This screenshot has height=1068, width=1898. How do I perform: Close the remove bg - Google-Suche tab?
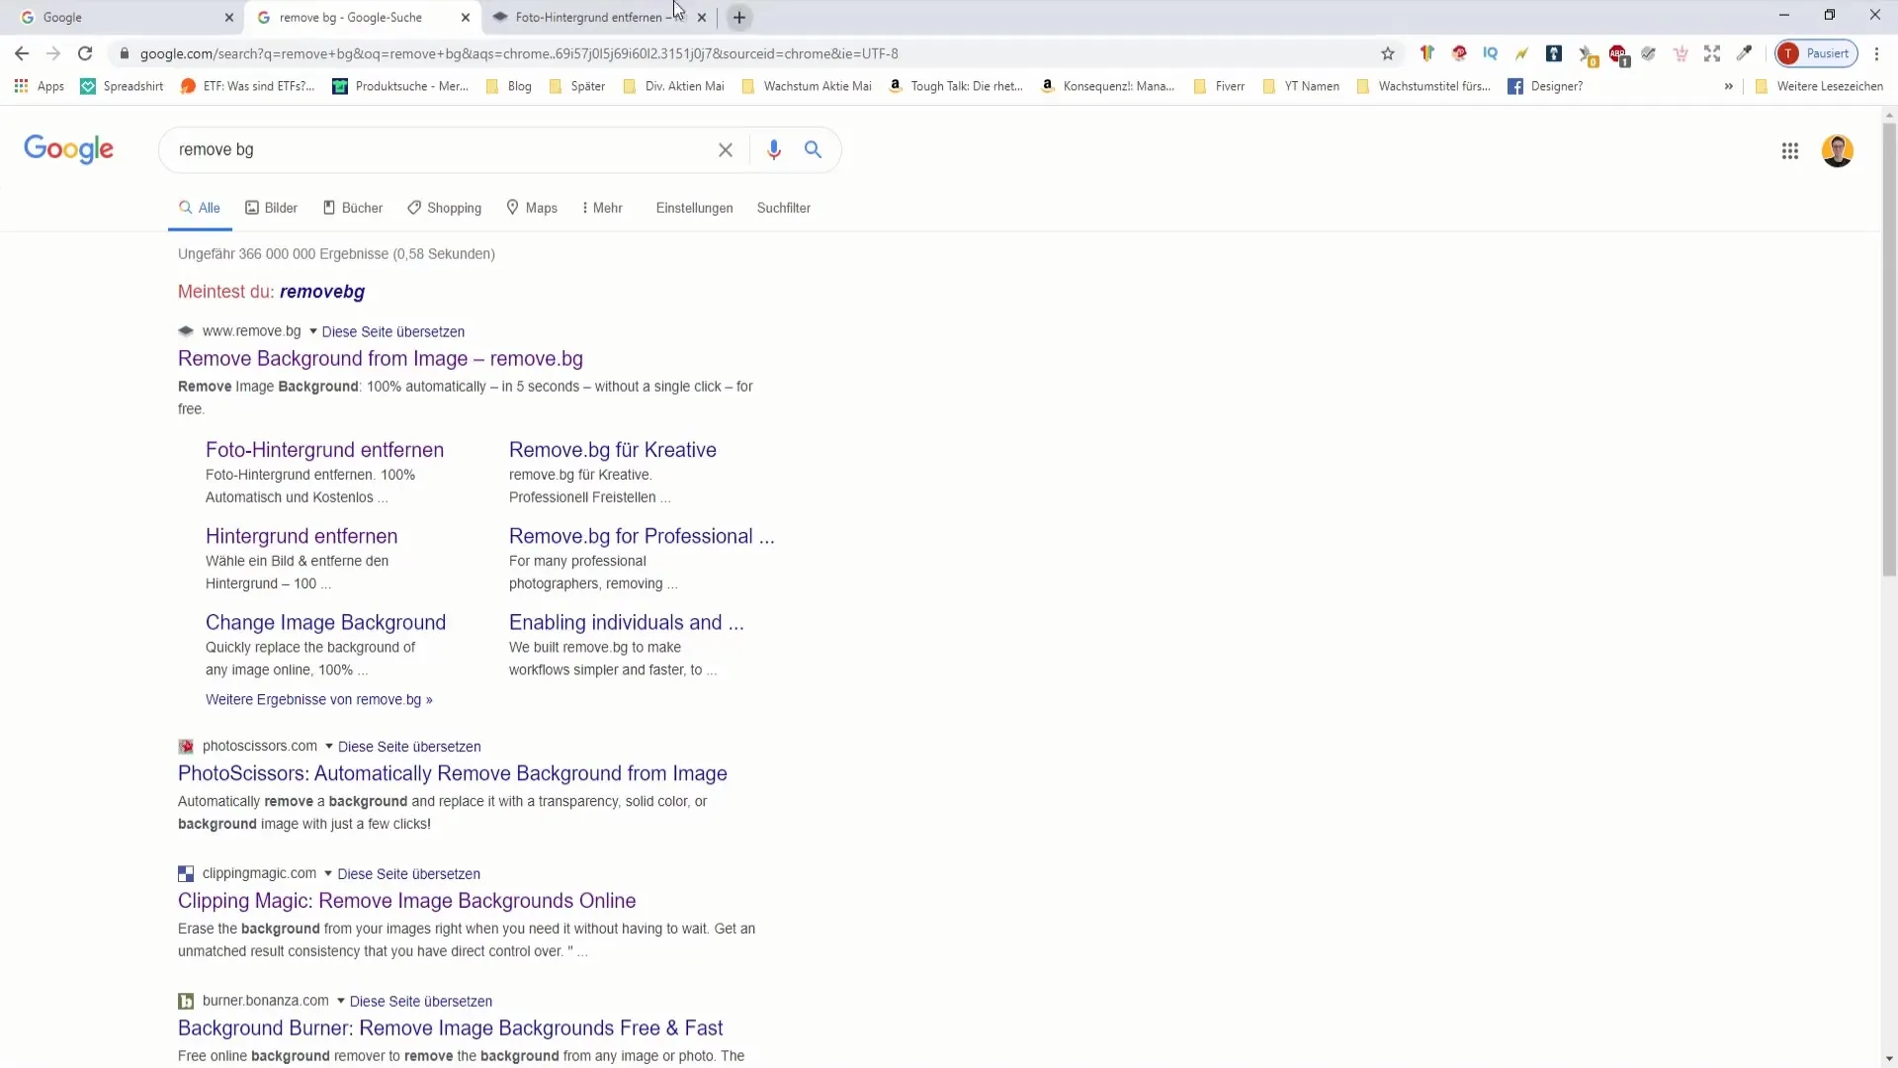tap(466, 17)
